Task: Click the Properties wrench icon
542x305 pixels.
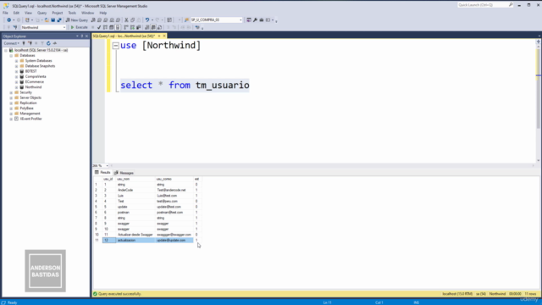Action: (255, 20)
